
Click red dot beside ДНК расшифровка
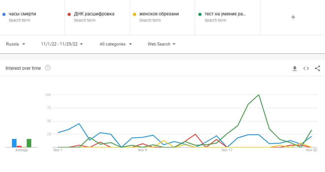point(69,14)
